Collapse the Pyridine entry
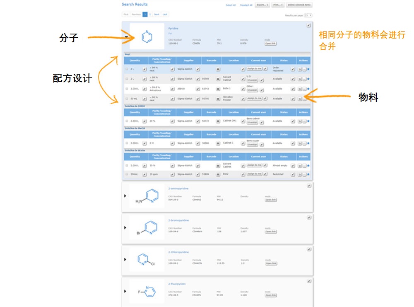 tap(125, 37)
